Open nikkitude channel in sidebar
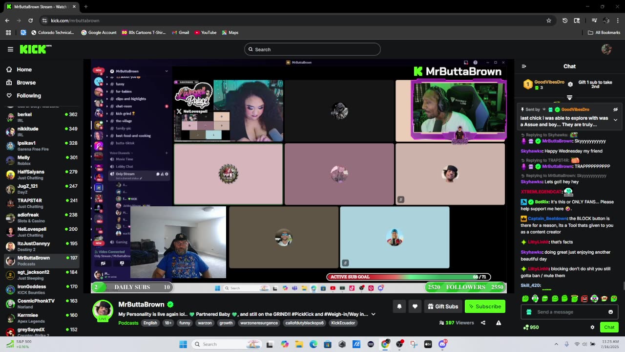 [42, 132]
